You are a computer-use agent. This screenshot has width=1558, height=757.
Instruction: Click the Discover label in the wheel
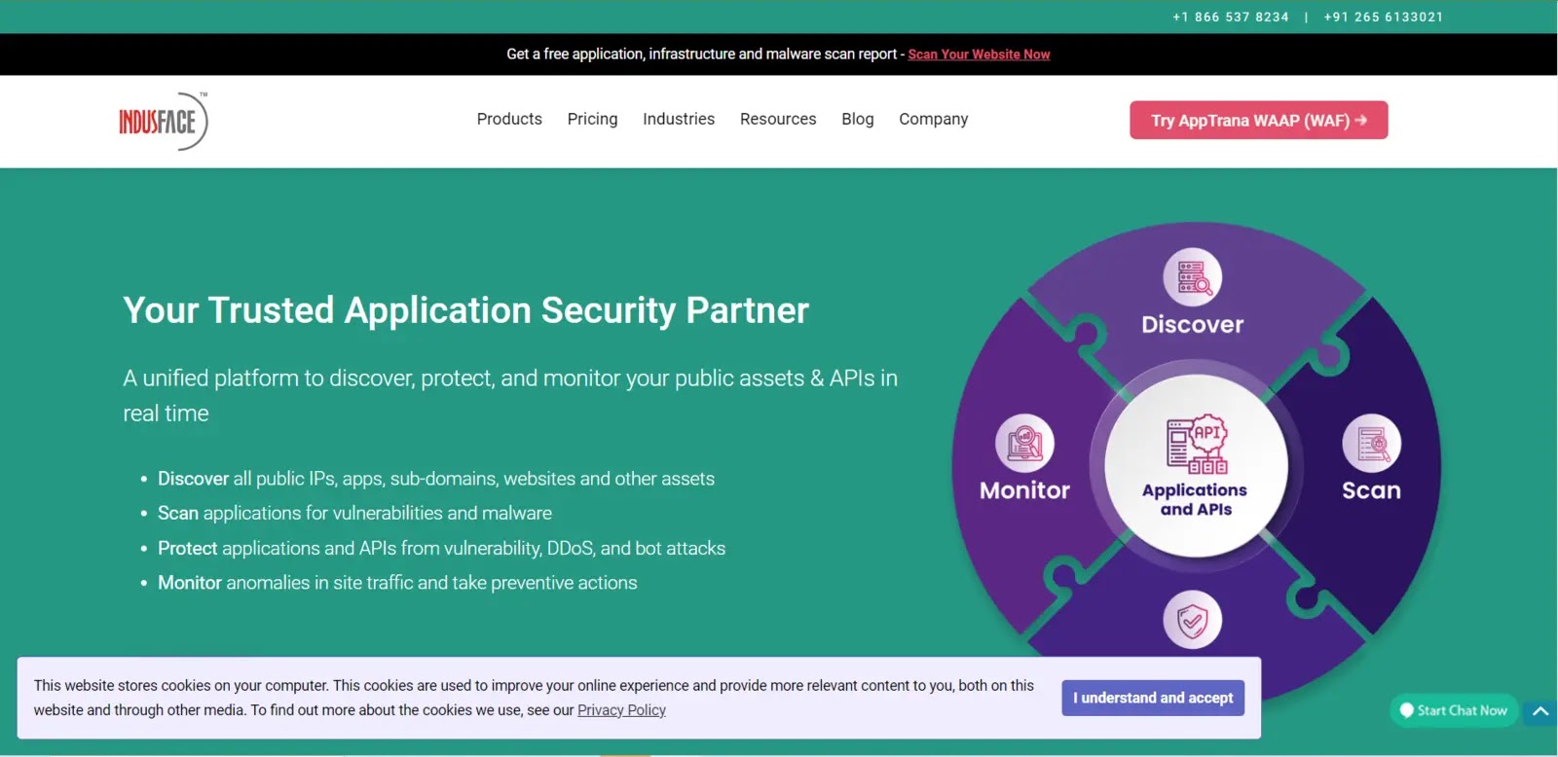(x=1193, y=324)
